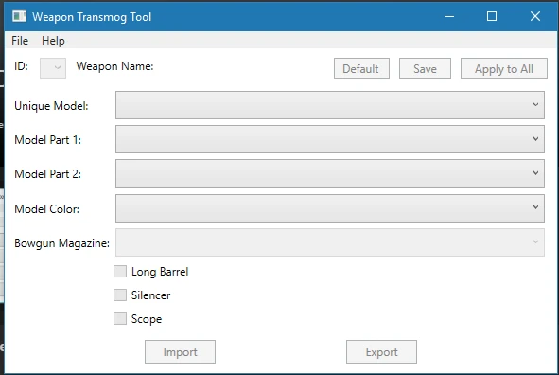Open the ID dropdown
The width and height of the screenshot is (559, 375).
[x=53, y=68]
